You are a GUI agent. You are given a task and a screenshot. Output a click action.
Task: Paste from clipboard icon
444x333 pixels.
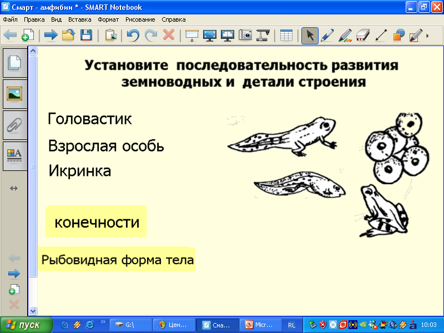click(110, 36)
